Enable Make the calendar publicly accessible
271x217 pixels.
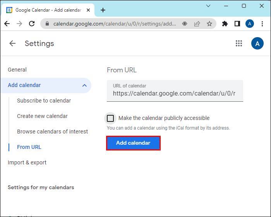[110, 118]
